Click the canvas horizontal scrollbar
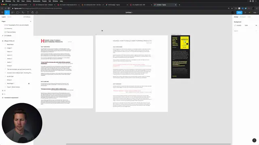 click(149, 144)
